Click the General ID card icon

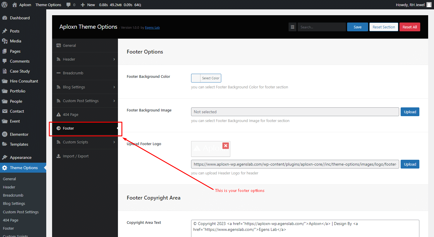59,45
